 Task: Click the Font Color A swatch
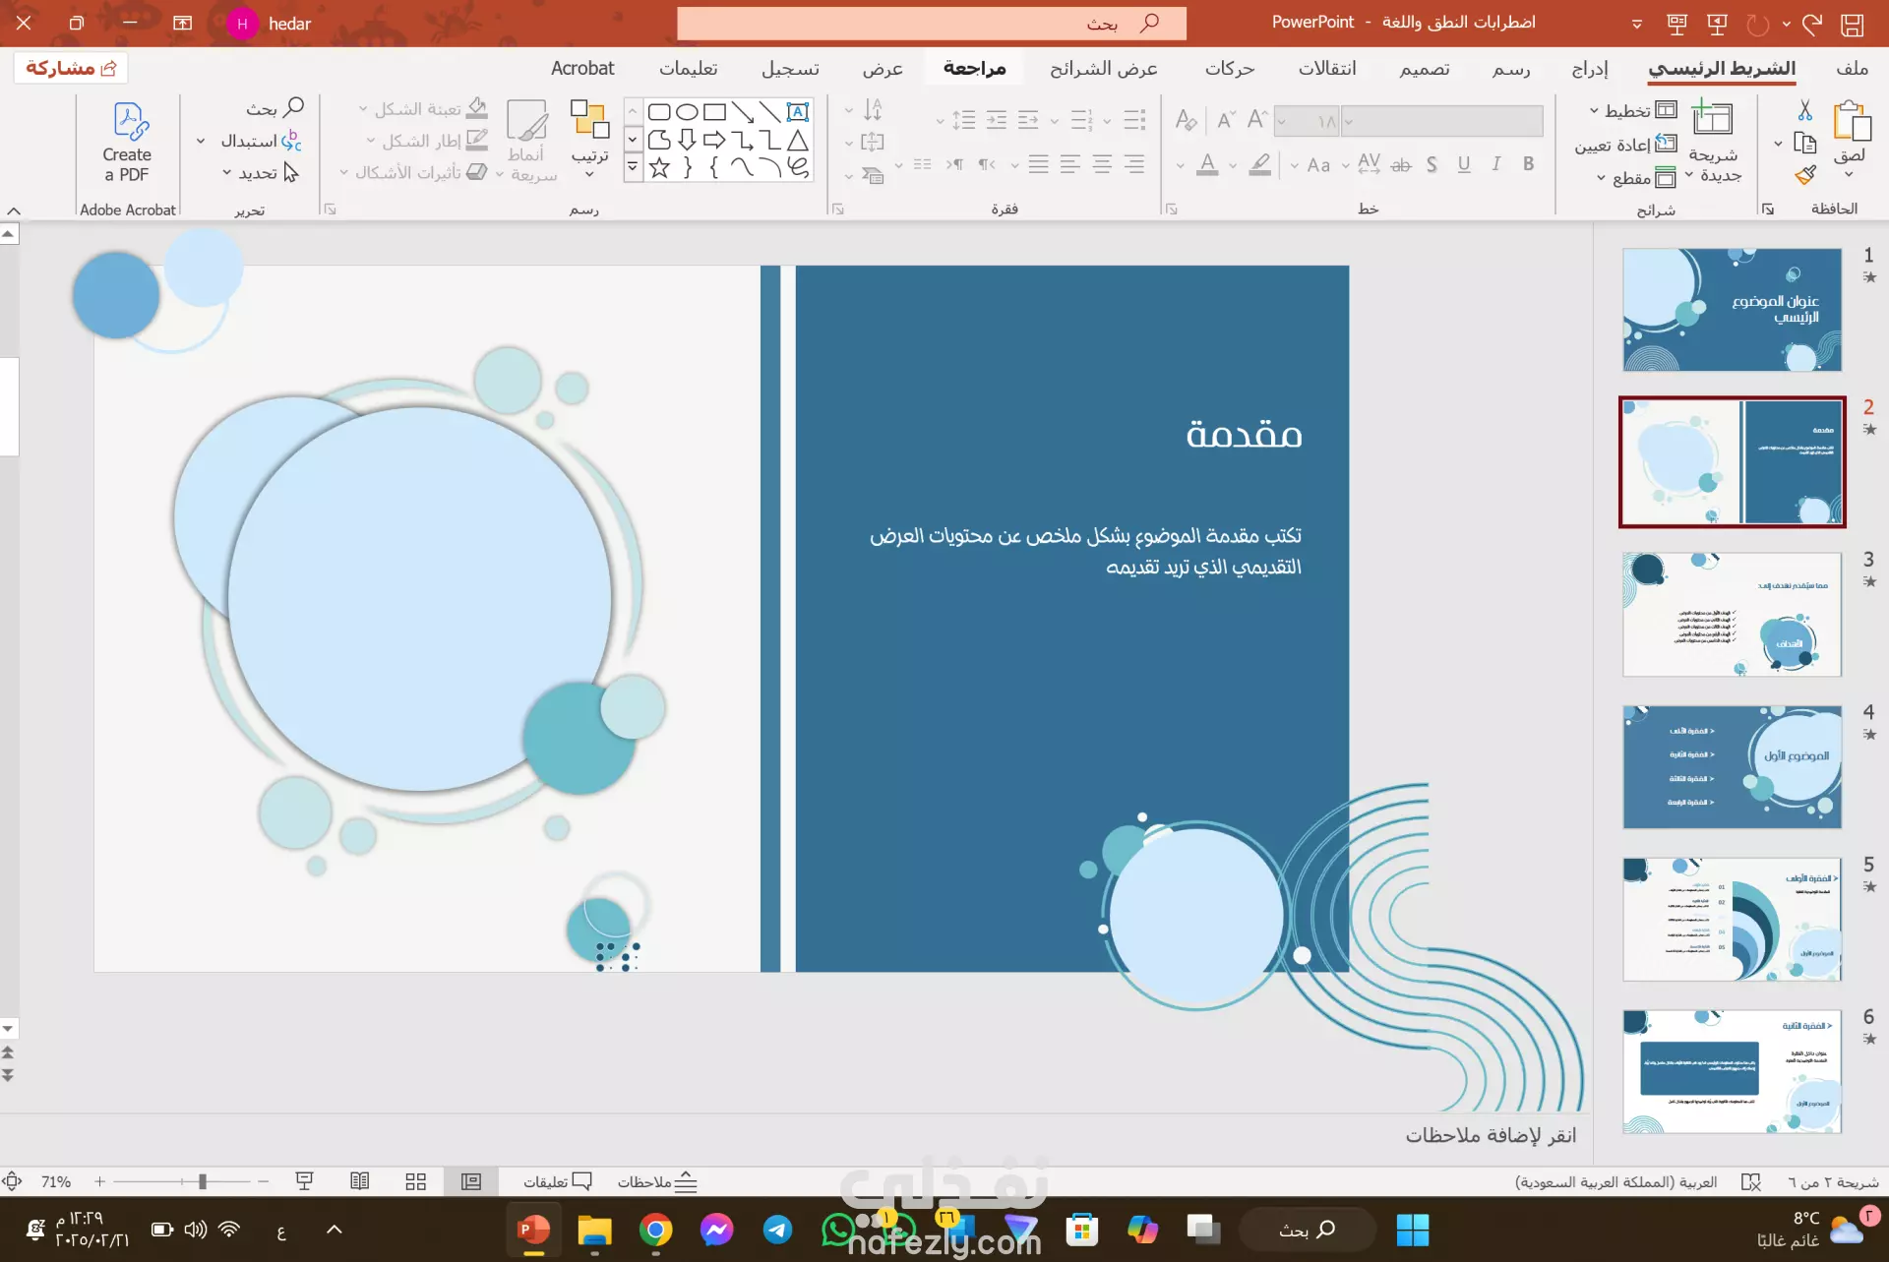click(x=1207, y=164)
